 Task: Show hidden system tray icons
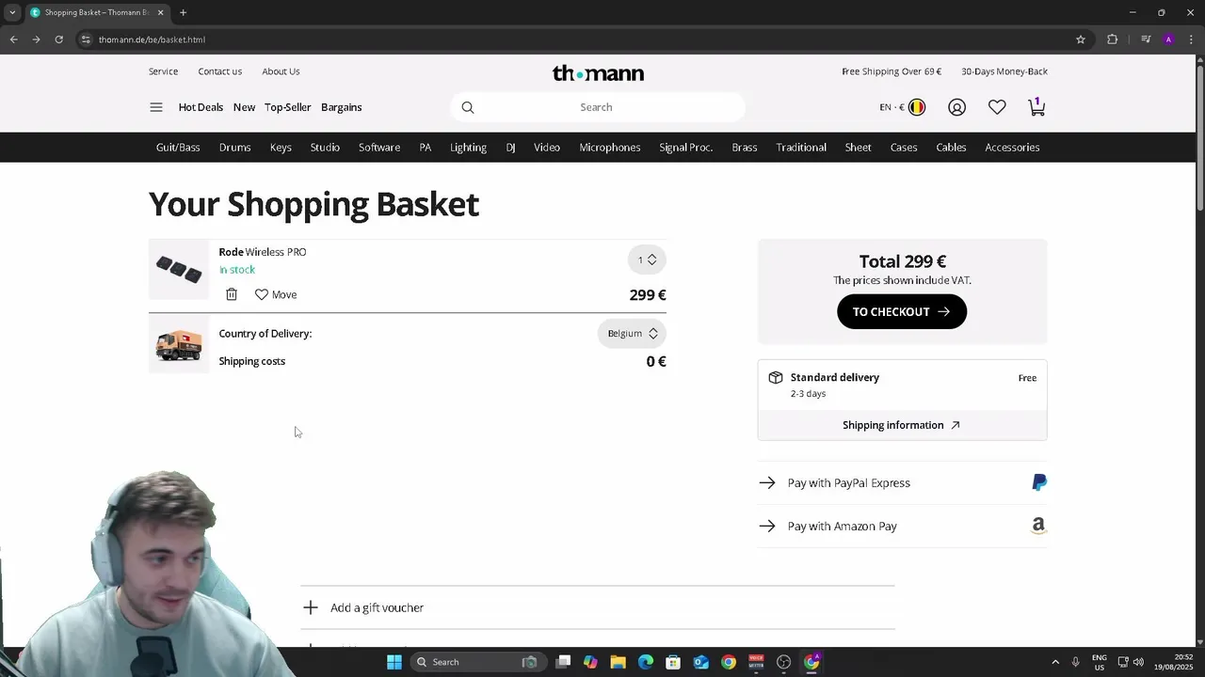(1055, 662)
